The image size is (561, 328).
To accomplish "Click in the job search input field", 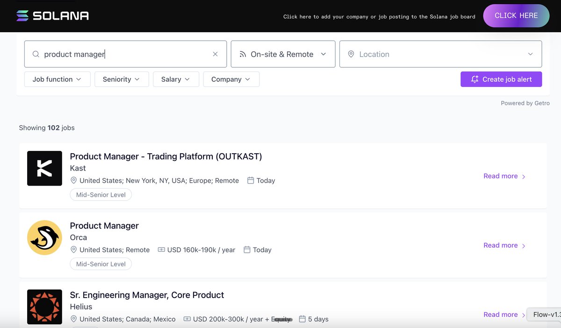I will pyautogui.click(x=125, y=54).
